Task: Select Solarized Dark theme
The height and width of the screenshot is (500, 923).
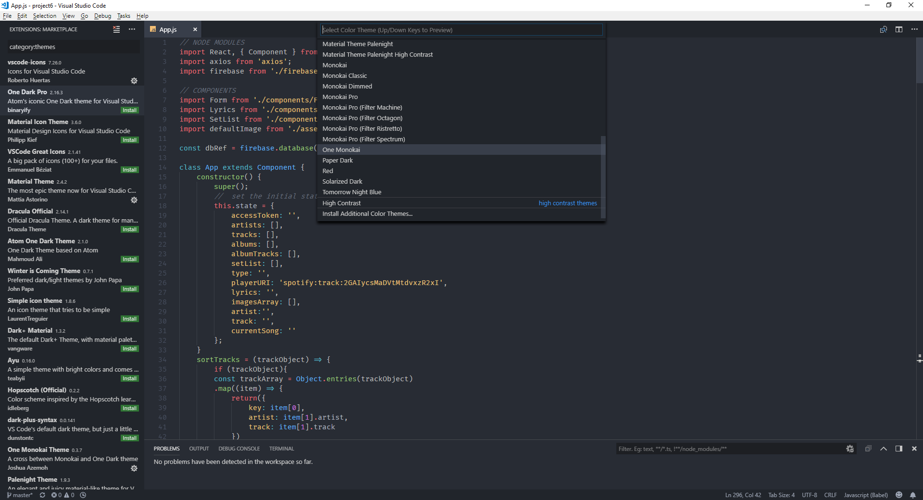Action: click(459, 181)
